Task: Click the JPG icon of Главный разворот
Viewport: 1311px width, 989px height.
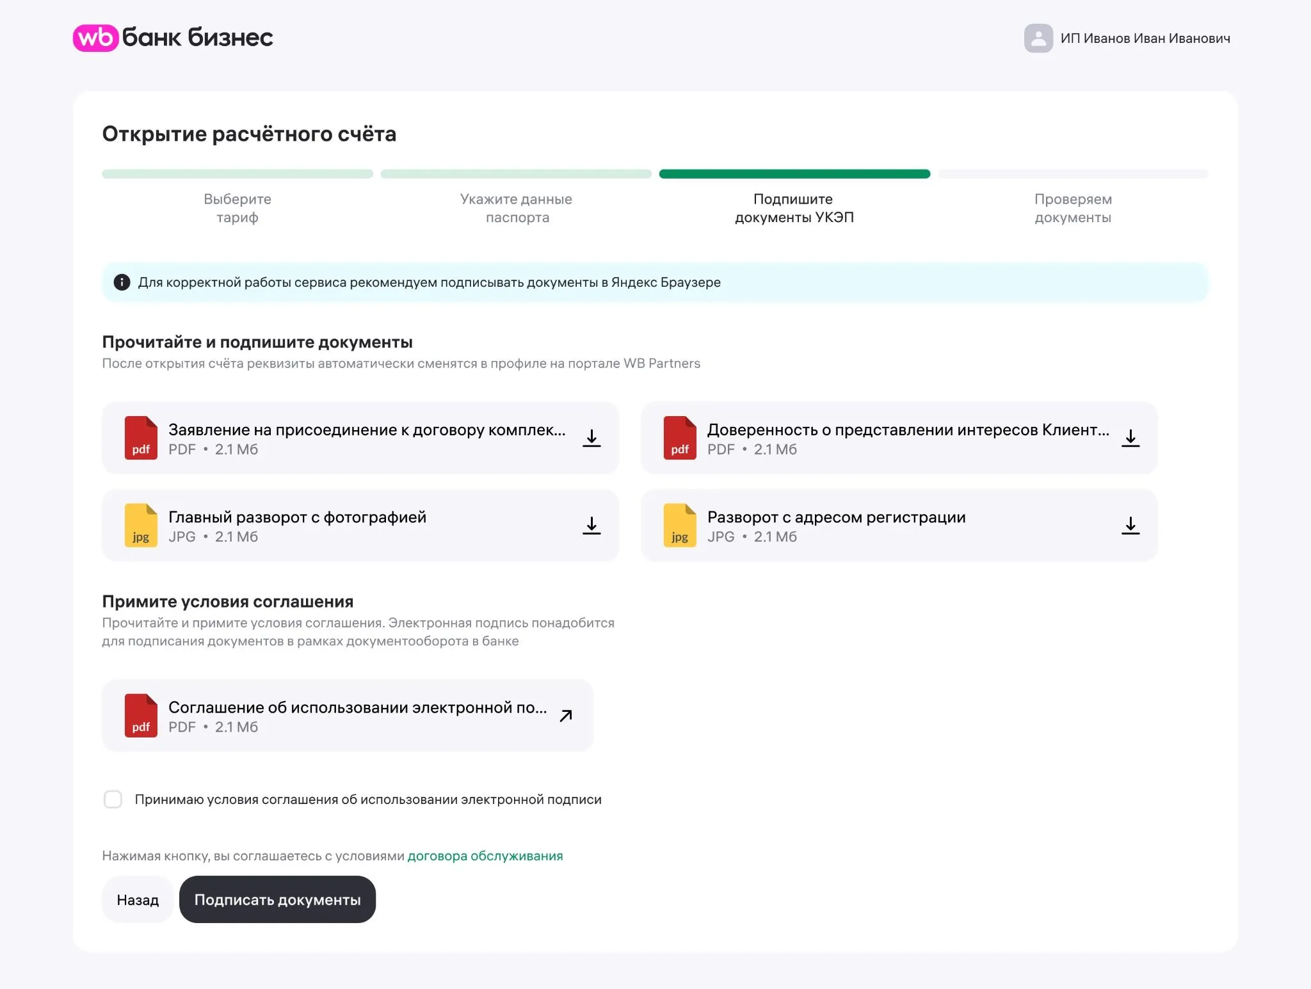Action: (x=141, y=526)
